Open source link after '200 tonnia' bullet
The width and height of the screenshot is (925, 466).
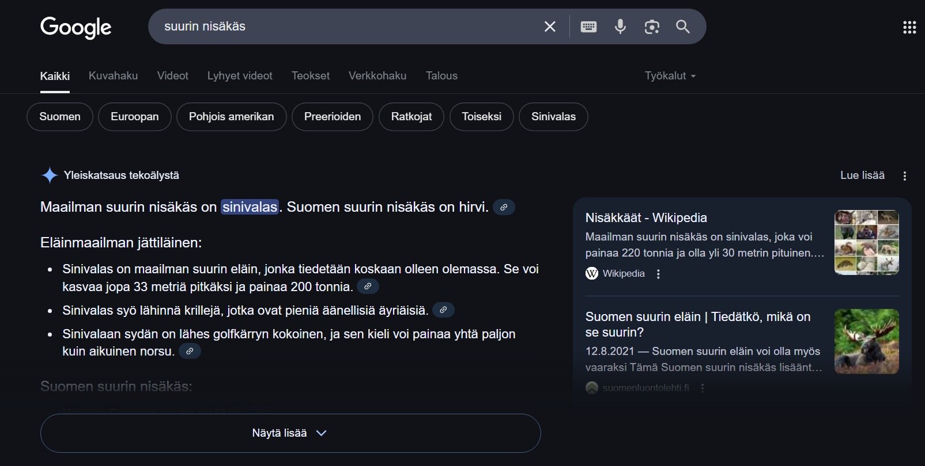(x=368, y=286)
